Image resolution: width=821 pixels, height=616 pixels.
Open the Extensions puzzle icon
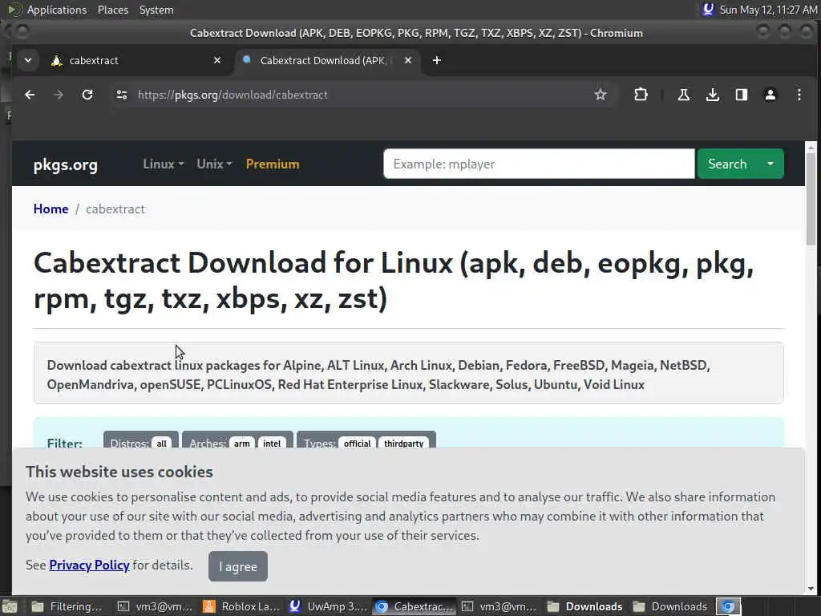641,95
